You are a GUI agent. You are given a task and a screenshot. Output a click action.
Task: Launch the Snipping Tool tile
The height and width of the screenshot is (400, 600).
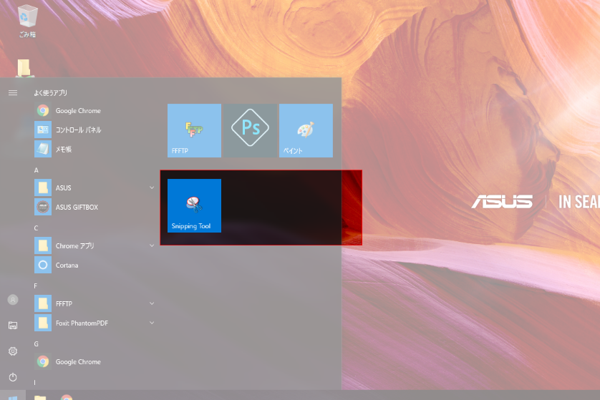point(194,206)
